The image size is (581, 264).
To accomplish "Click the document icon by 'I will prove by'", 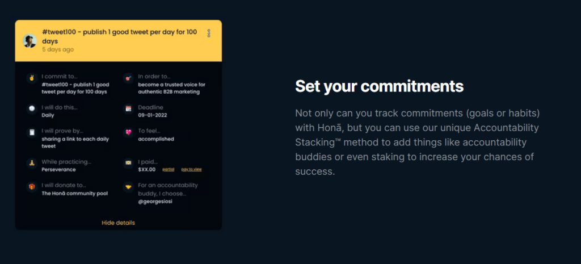I will (x=31, y=132).
